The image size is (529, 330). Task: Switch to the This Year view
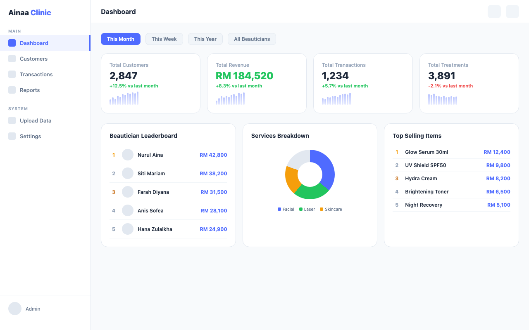[205, 39]
